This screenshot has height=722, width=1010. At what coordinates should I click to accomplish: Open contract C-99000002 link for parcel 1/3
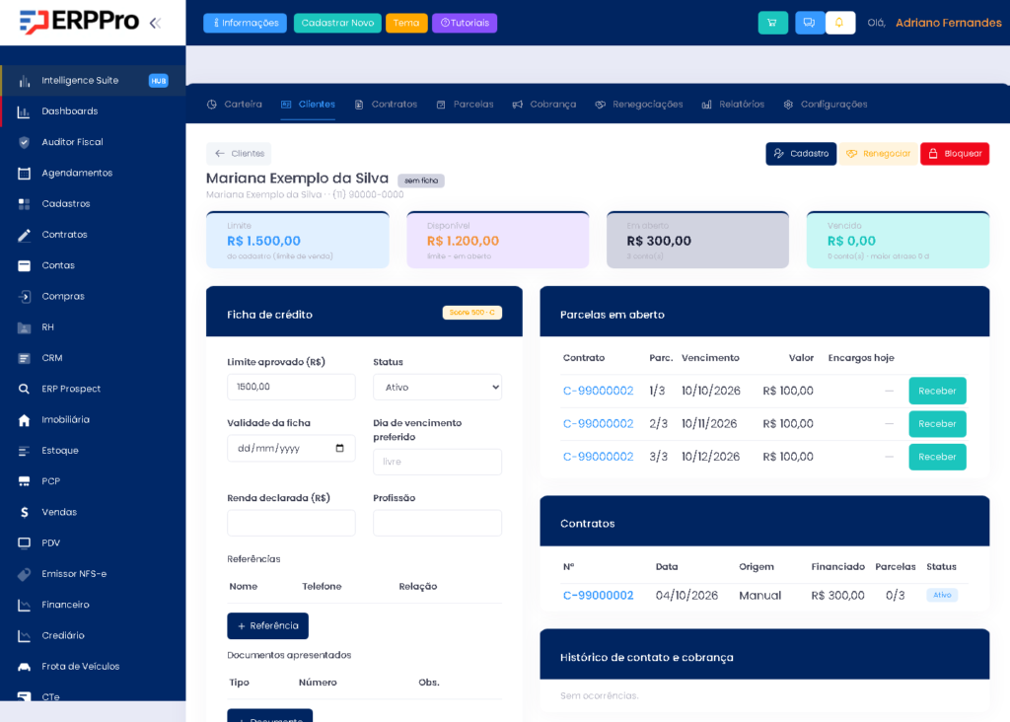tap(598, 391)
